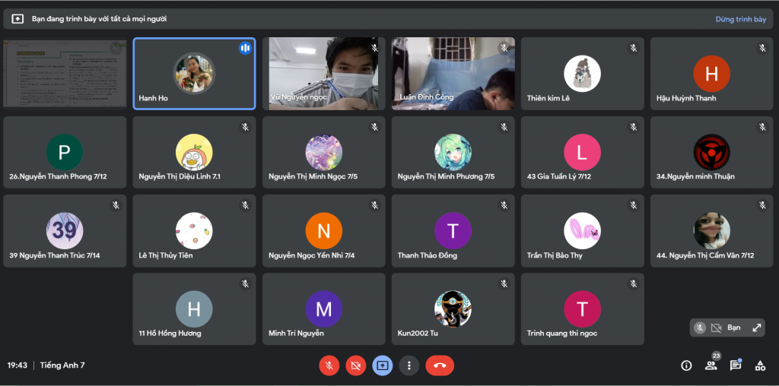This screenshot has width=779, height=386.
Task: Click the presenting screen icon in banner
Action: tap(17, 19)
